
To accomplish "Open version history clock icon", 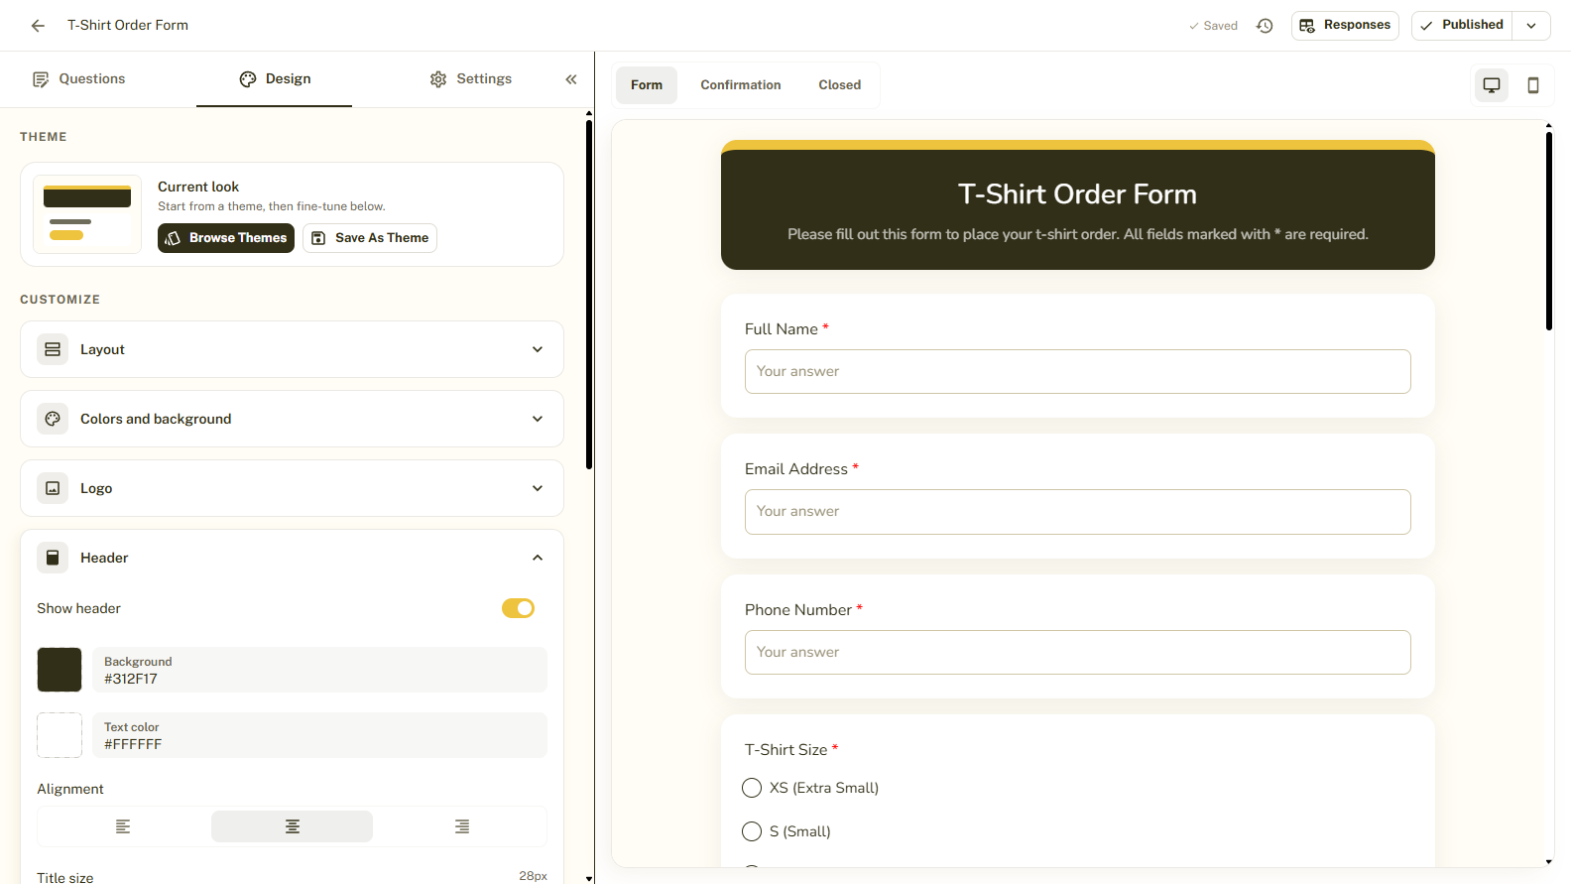I will pyautogui.click(x=1265, y=26).
